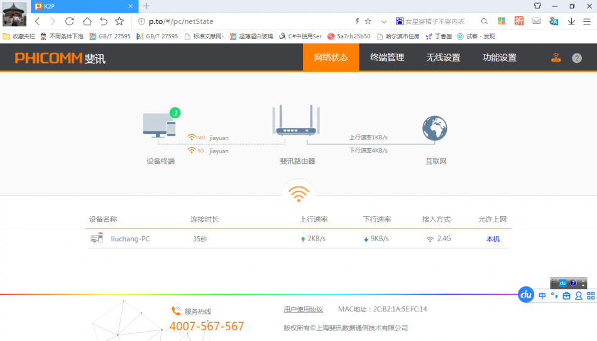Click the green device count badge
597x341 pixels.
pyautogui.click(x=175, y=112)
